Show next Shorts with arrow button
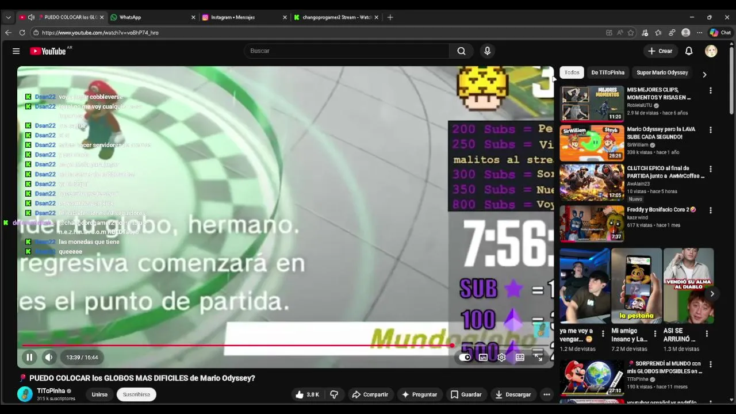This screenshot has width=736, height=414. (x=712, y=294)
